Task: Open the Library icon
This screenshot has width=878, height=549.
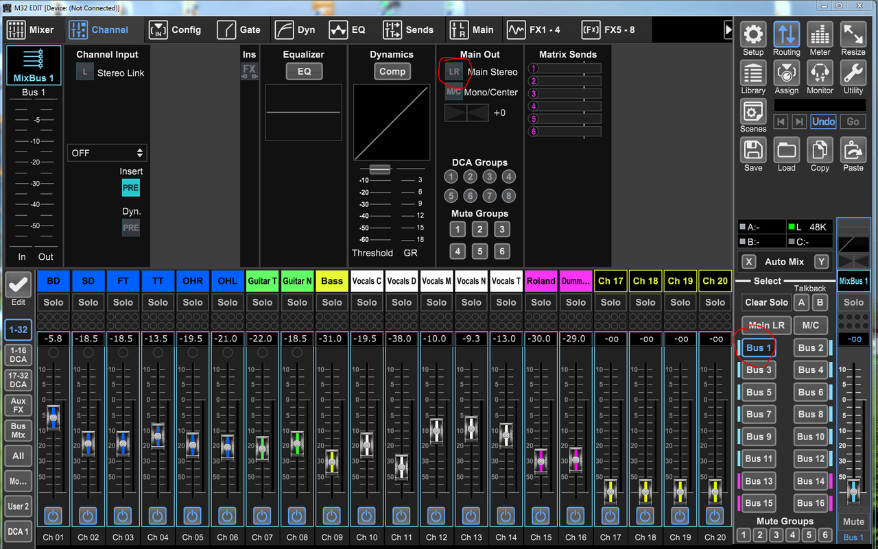Action: coord(753,73)
